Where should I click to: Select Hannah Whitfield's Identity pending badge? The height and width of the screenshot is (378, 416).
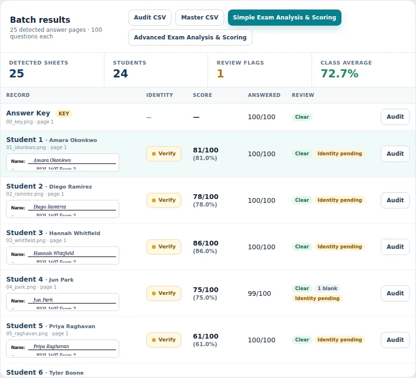(340, 246)
